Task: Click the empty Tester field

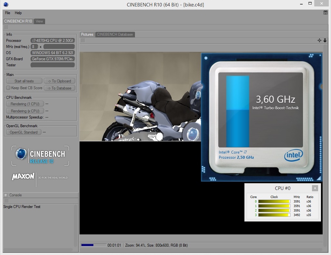Action: point(52,65)
